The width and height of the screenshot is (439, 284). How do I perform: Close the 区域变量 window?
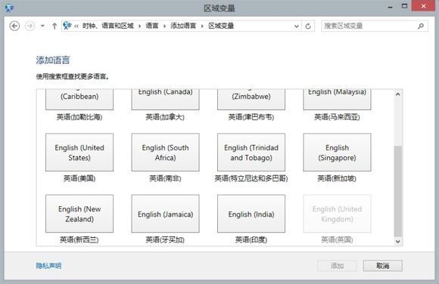tap(423, 6)
